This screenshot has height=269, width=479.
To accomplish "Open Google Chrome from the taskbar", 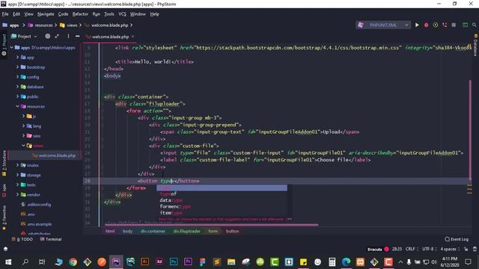I will 73,262.
